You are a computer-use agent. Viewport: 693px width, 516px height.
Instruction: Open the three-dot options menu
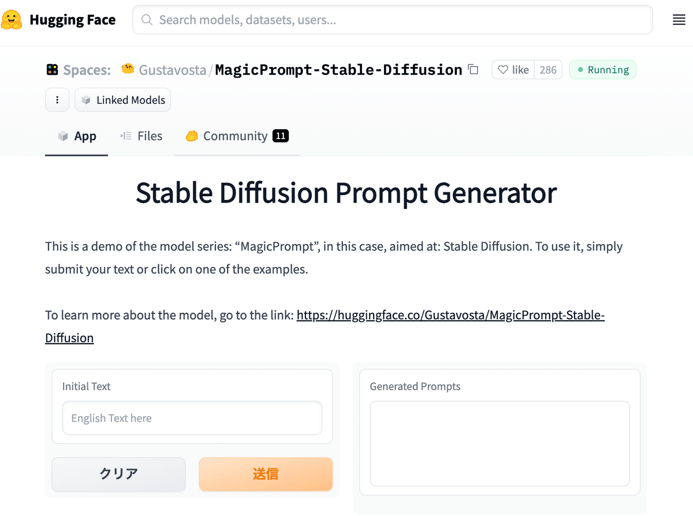(x=57, y=99)
